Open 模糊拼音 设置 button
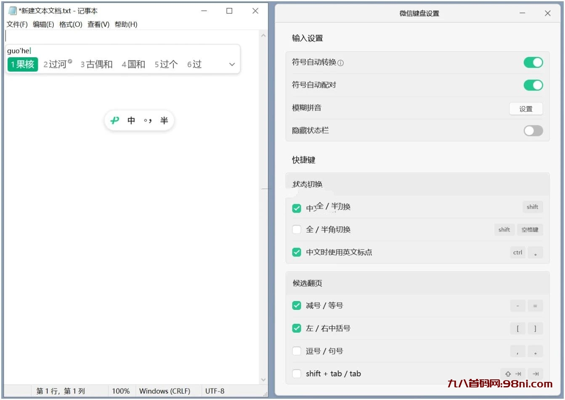Viewport: 565px width, 400px height. 525,109
